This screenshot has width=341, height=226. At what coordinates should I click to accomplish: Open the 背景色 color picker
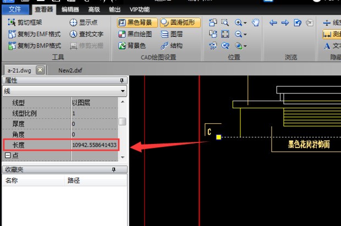click(132, 46)
